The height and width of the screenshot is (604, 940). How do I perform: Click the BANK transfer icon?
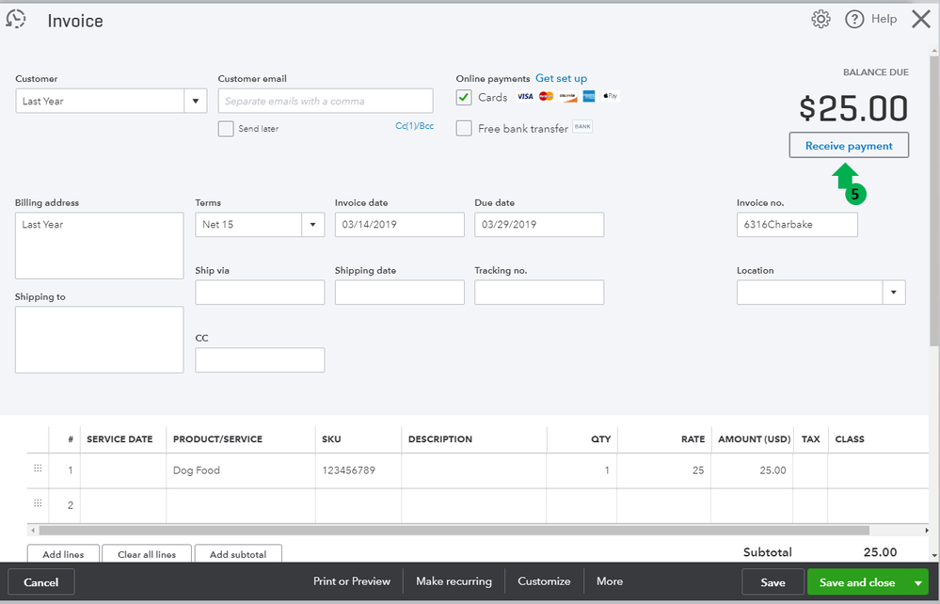pos(582,126)
